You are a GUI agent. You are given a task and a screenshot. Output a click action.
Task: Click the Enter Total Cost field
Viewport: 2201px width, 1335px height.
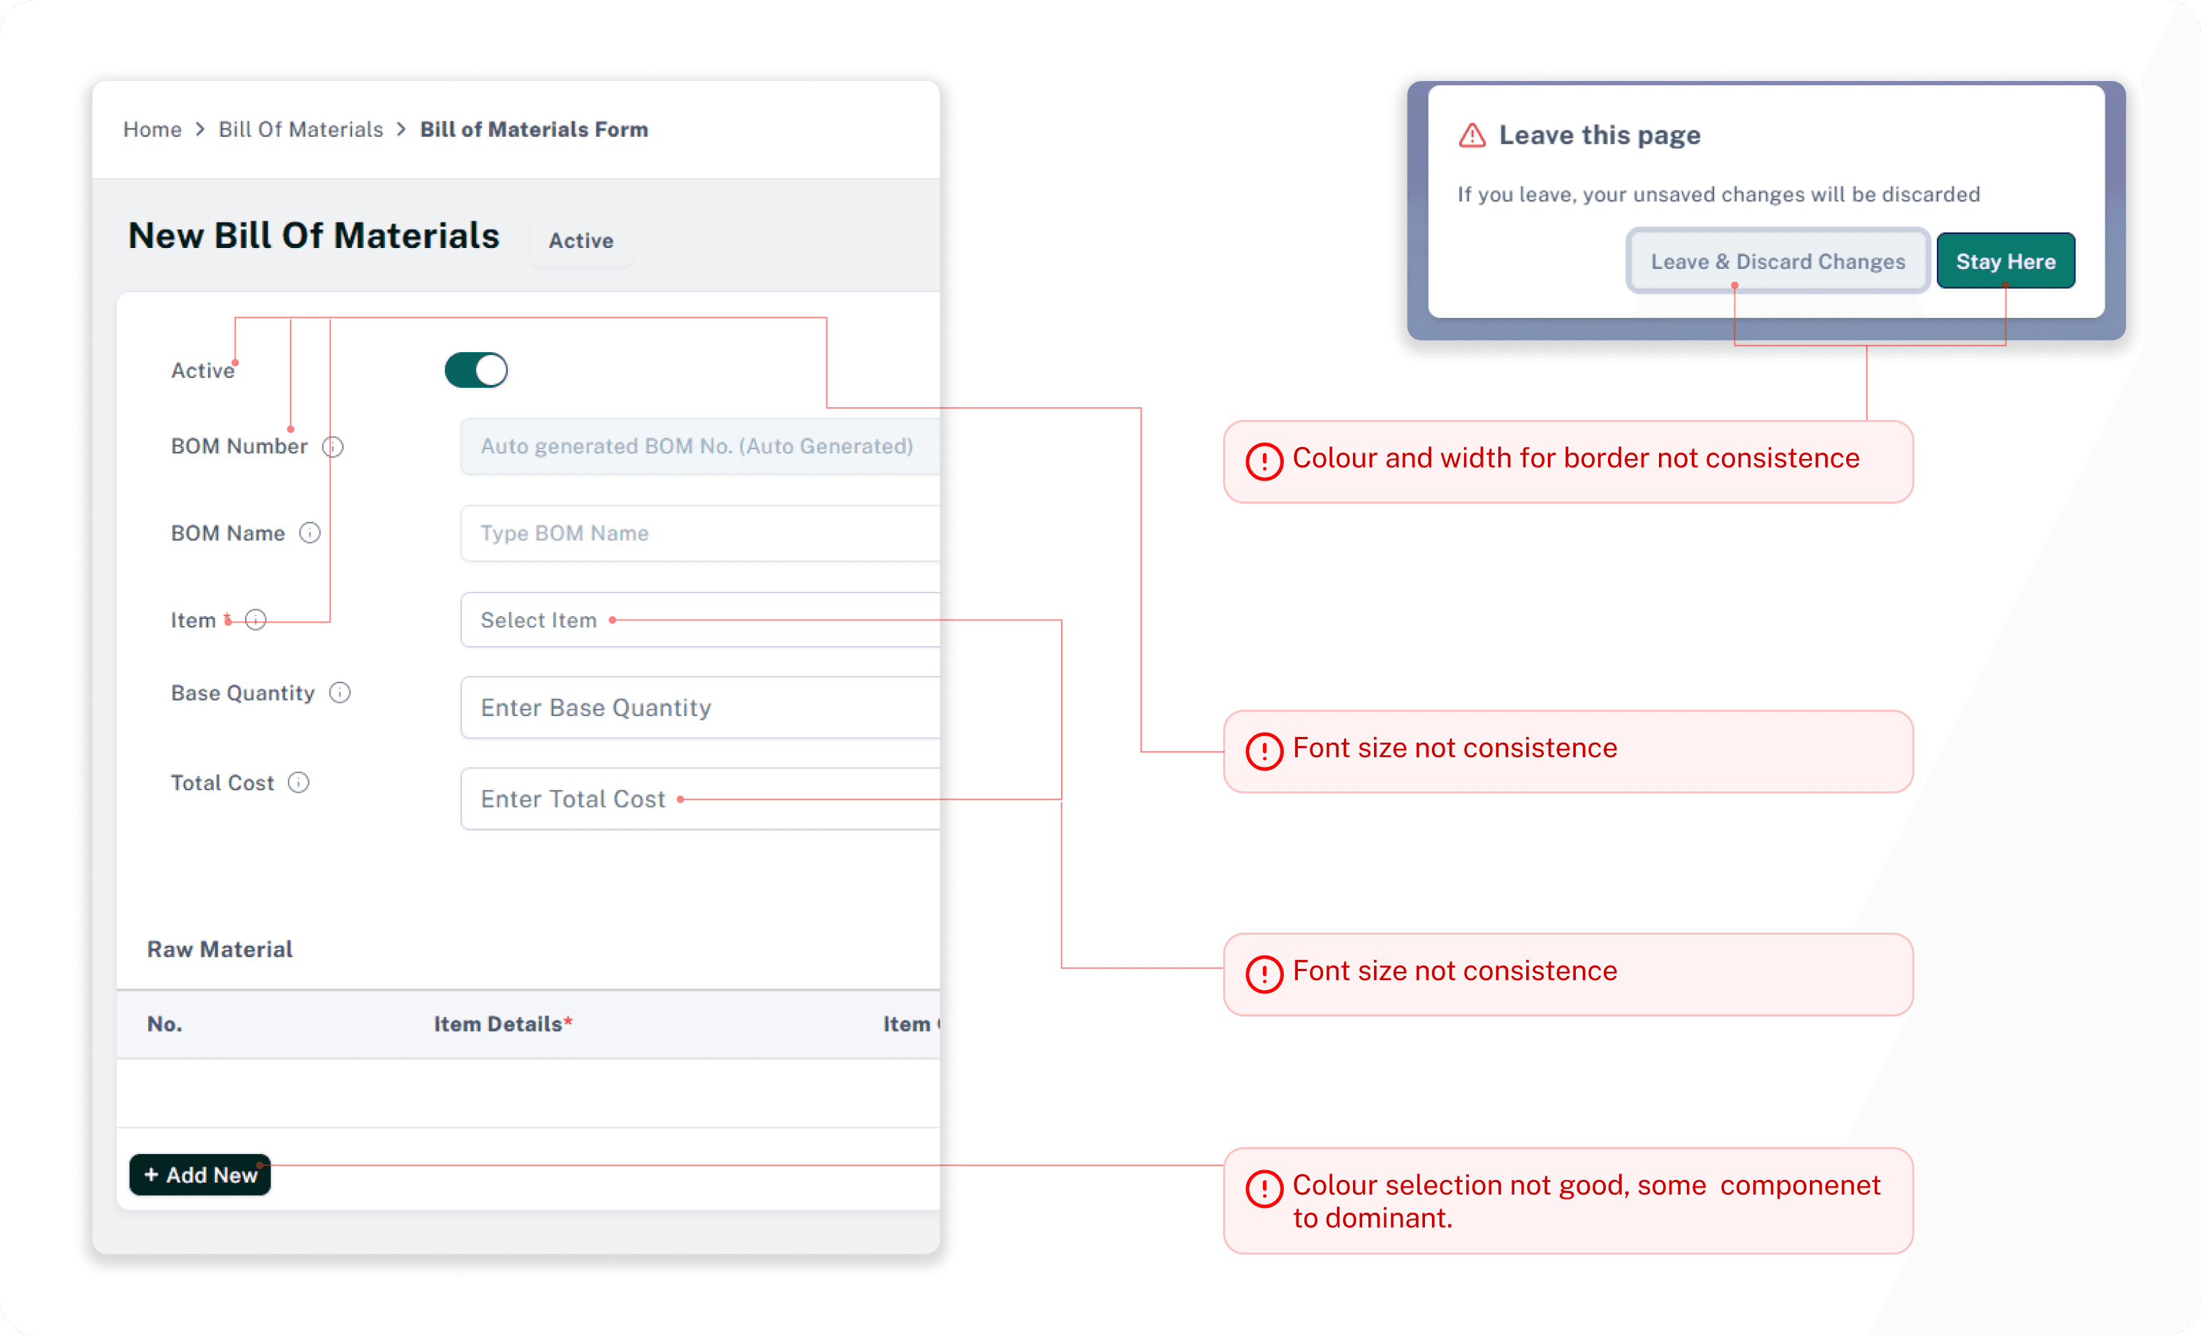[x=701, y=798]
